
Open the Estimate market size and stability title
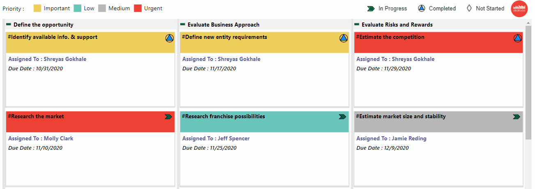(x=400, y=117)
